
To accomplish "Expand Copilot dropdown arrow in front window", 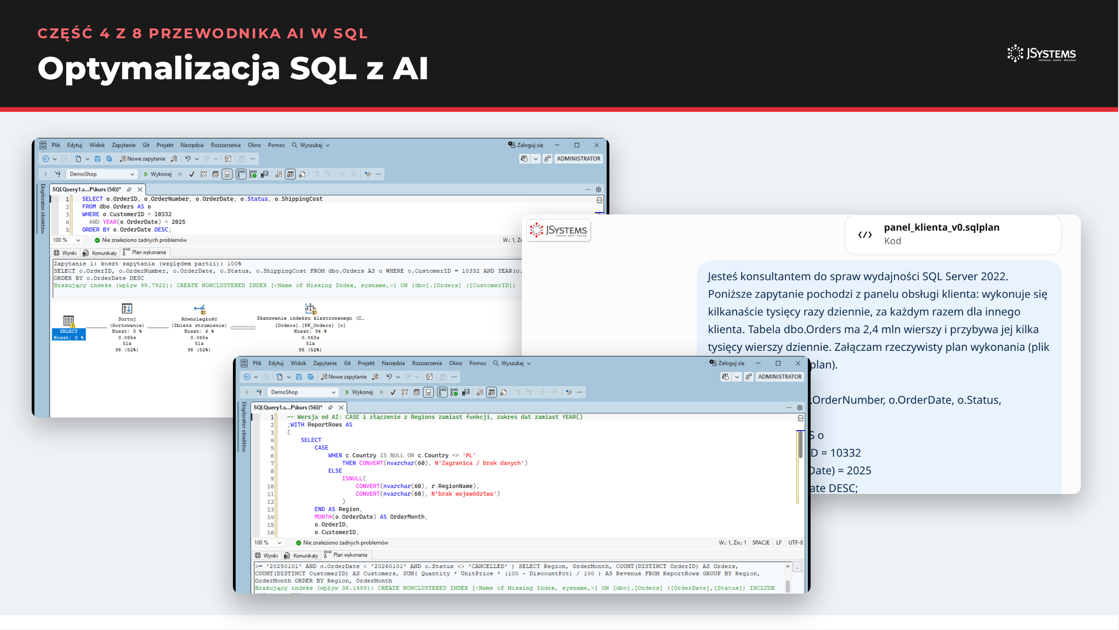I will click(737, 377).
